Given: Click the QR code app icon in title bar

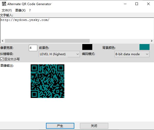Looking at the screenshot, I should tap(4, 4).
